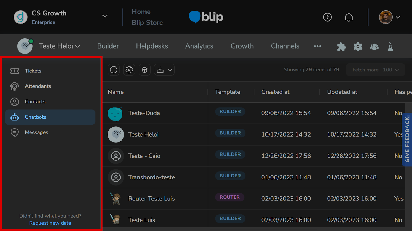Screen dimensions: 412x231
Task: Open the Channels tab
Action: click(285, 46)
